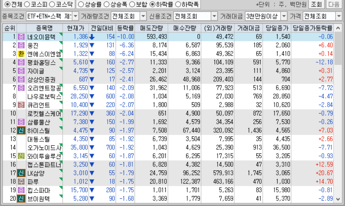The width and height of the screenshot is (345, 206).
Task: Open the 종목조건 ETF+ETN+스팩 dropdown
Action: tap(75, 16)
